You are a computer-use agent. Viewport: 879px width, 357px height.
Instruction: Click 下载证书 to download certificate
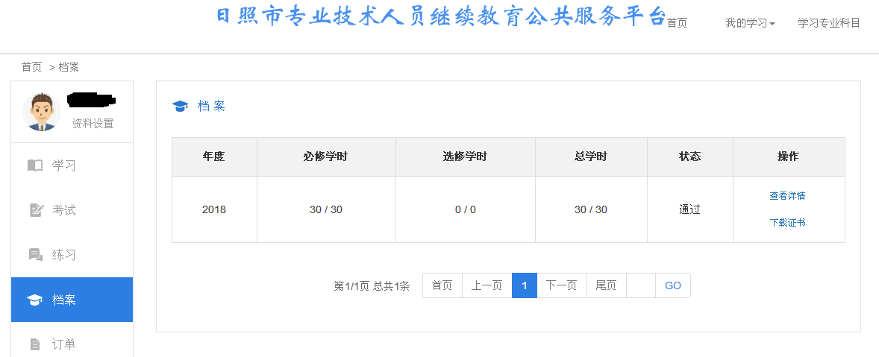point(787,223)
